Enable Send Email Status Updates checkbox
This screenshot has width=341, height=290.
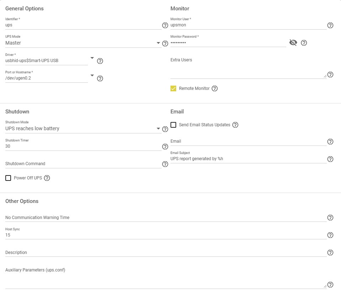pos(173,124)
